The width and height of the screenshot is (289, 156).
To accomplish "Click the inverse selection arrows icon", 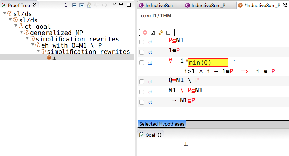I will tap(160, 33).
